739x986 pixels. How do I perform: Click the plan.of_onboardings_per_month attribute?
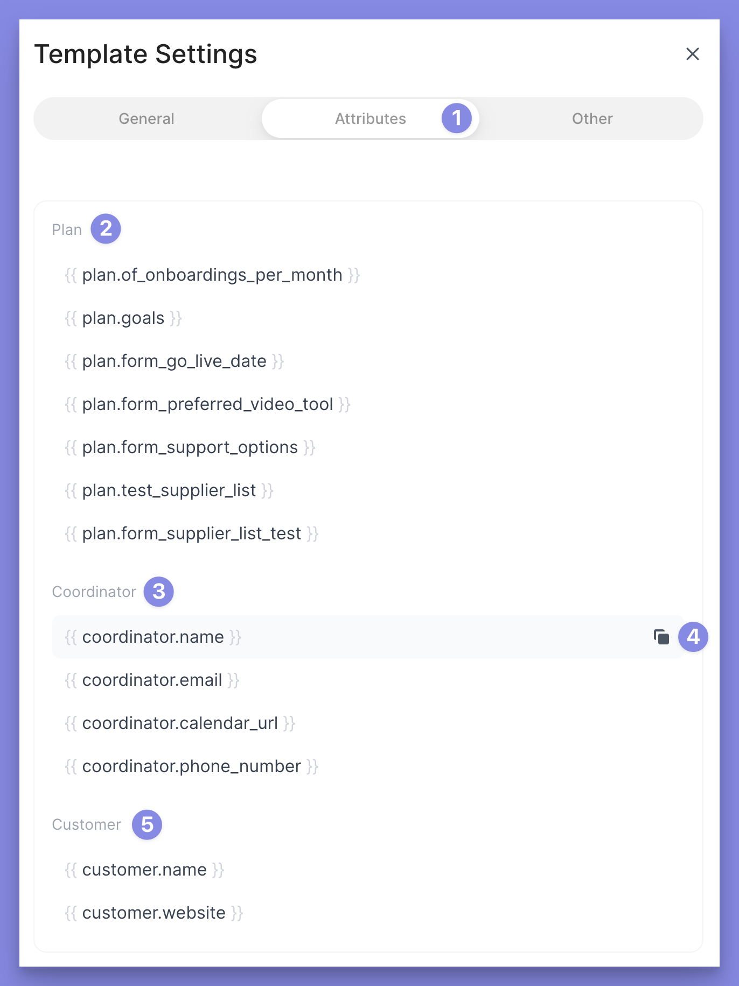[x=212, y=275]
